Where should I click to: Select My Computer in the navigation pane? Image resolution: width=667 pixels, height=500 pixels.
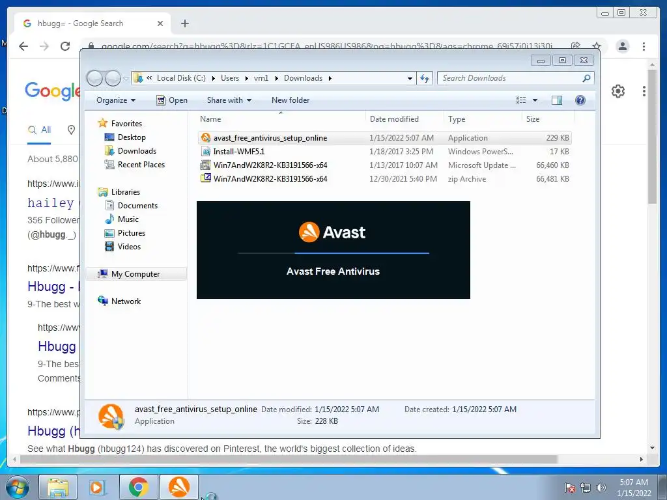point(135,274)
